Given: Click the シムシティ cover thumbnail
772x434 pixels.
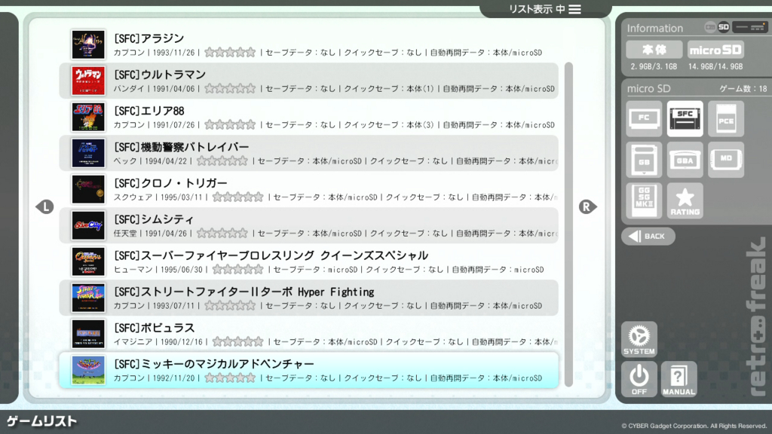Looking at the screenshot, I should click(x=88, y=225).
